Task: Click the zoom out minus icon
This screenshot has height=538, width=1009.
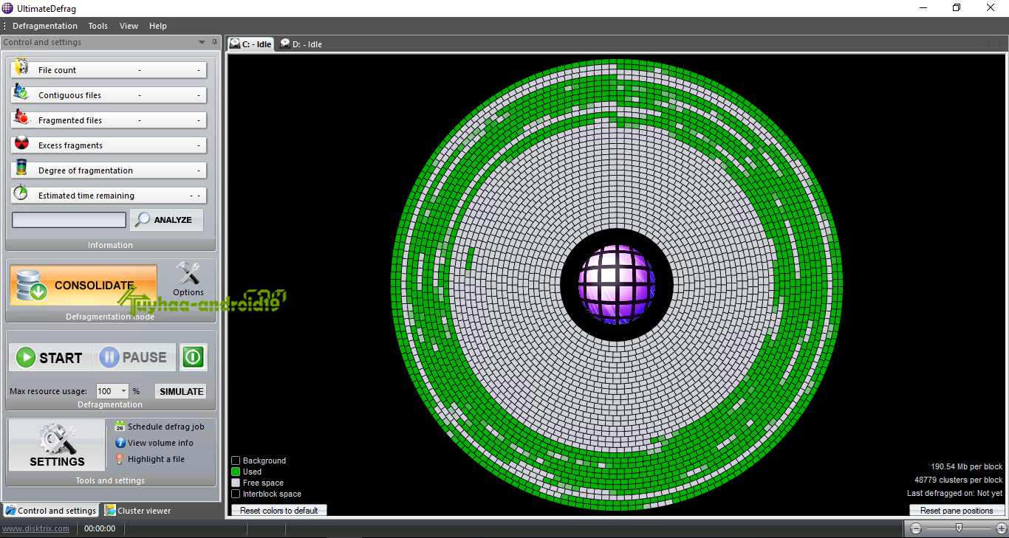Action: click(916, 528)
